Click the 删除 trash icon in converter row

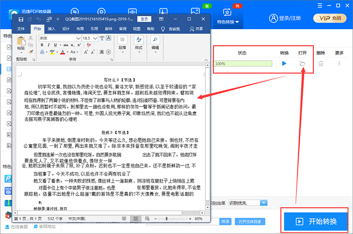coord(321,63)
